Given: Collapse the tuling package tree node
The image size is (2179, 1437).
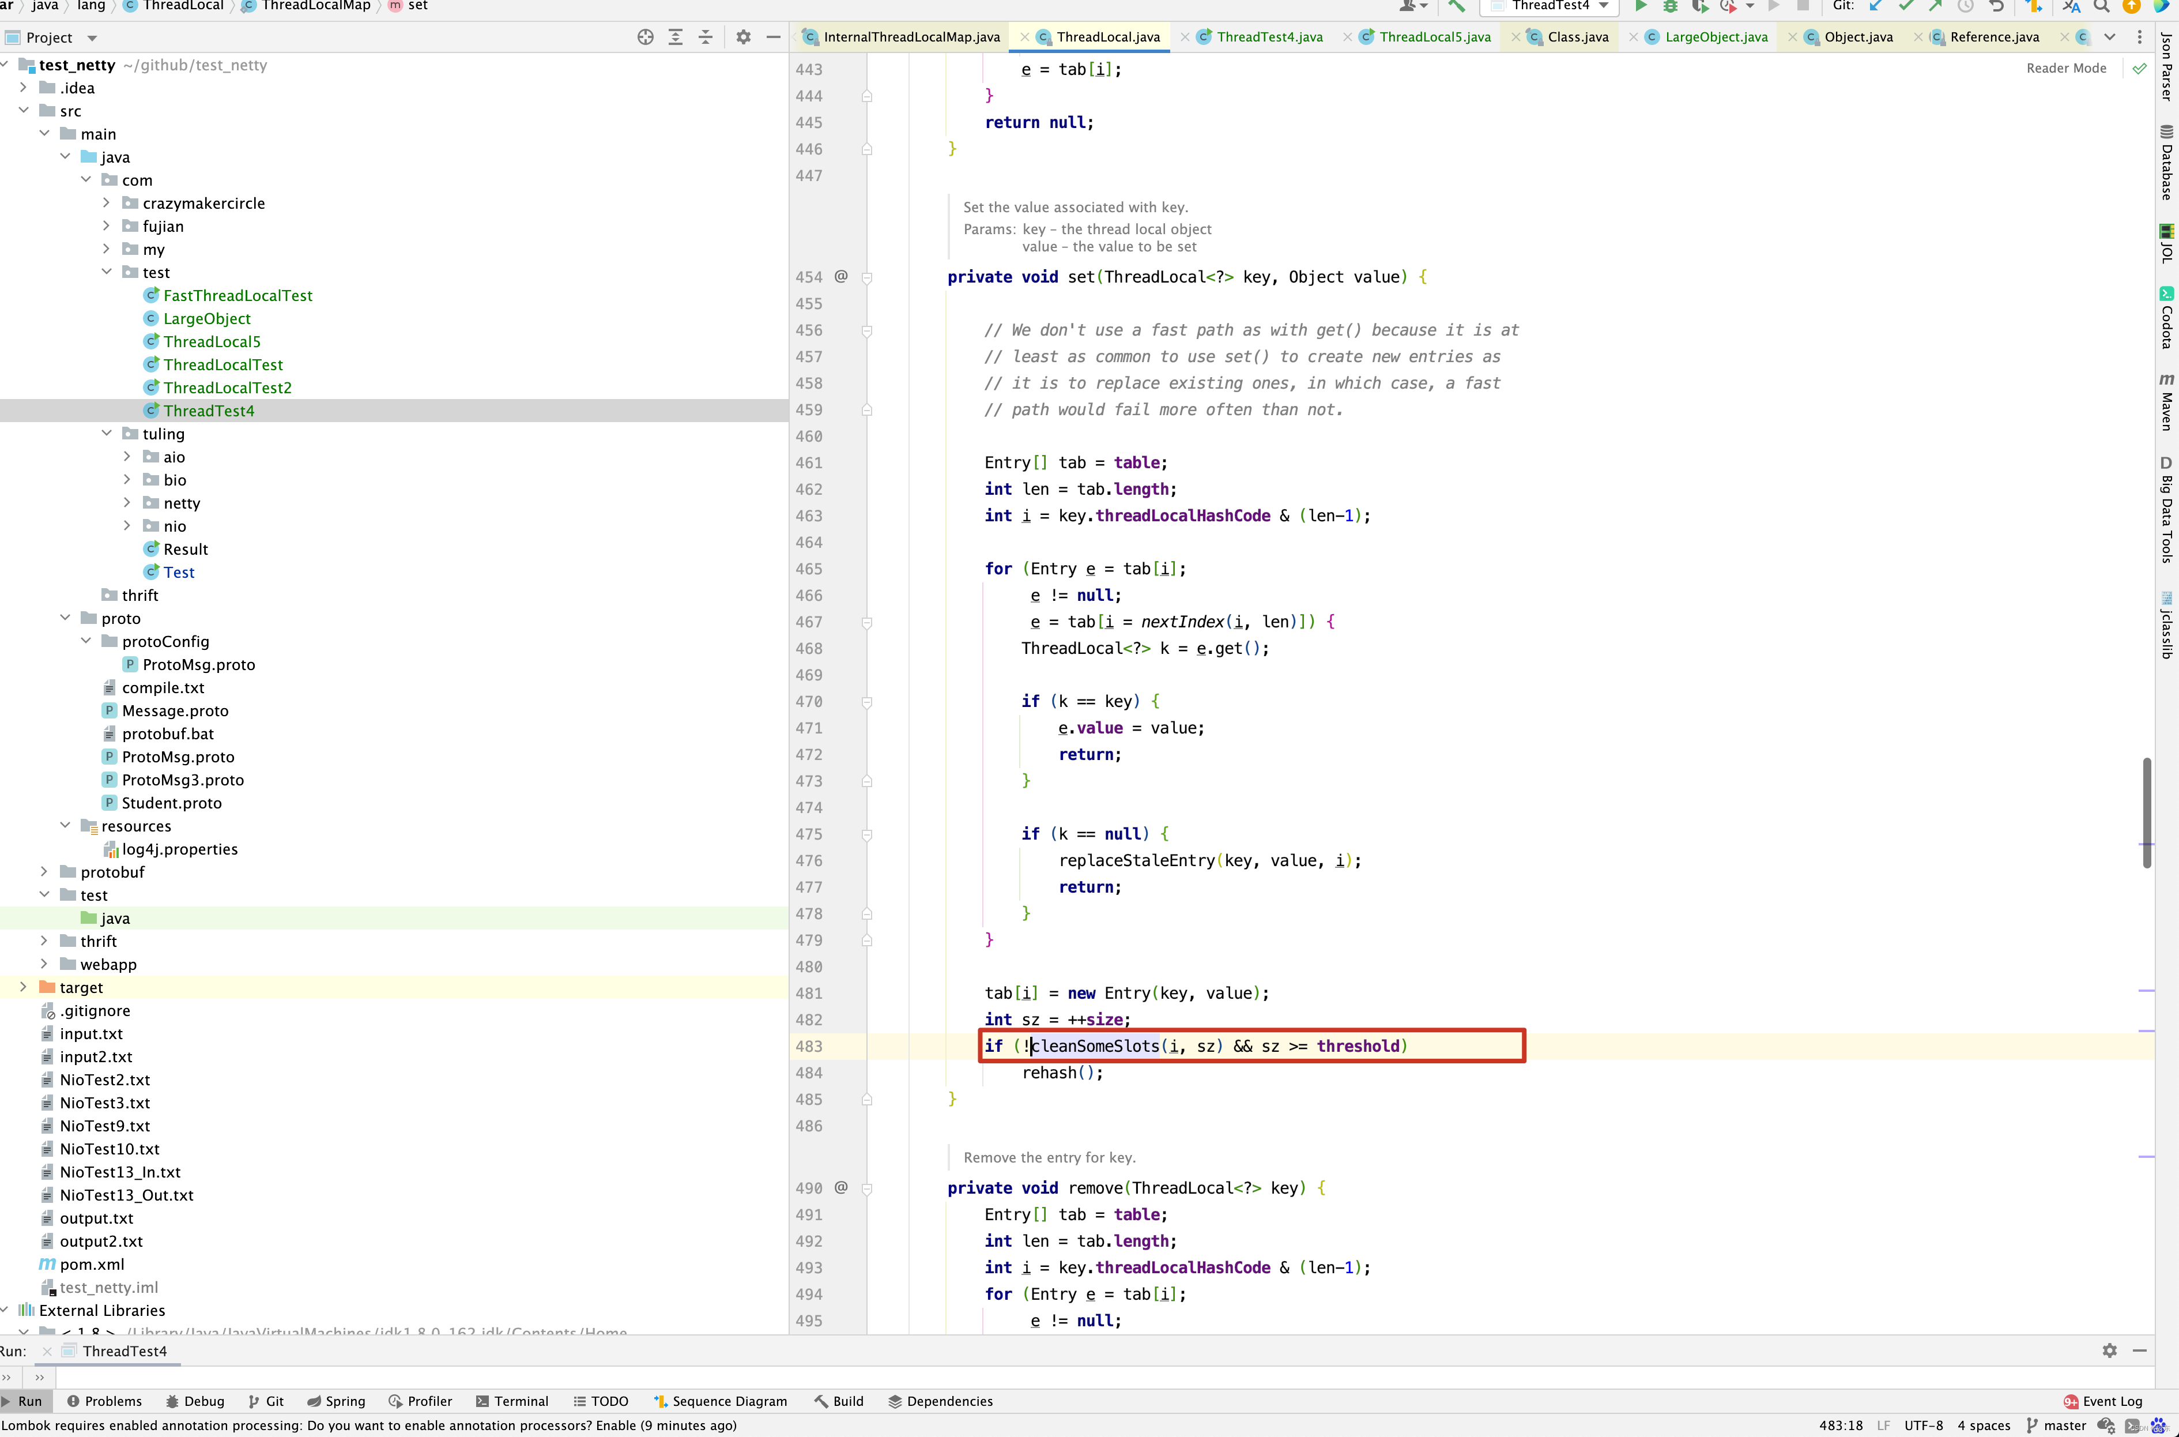Looking at the screenshot, I should [106, 434].
